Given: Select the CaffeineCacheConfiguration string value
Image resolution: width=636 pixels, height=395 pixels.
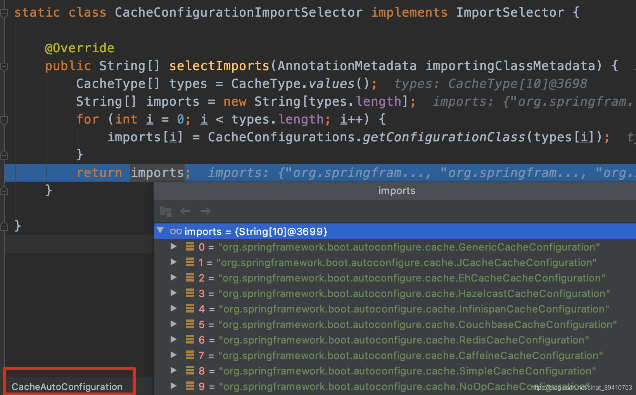Looking at the screenshot, I should (x=410, y=355).
